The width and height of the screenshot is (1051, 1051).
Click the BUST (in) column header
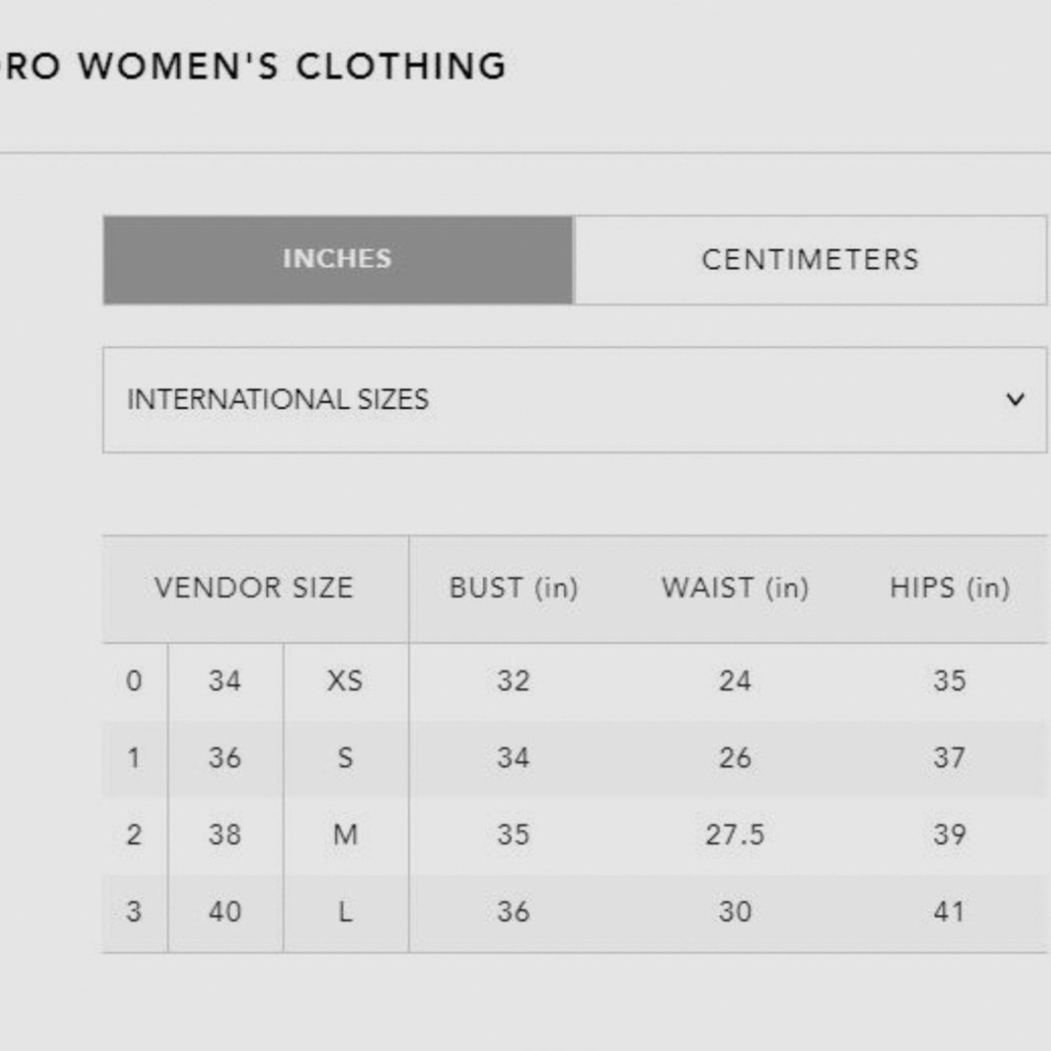pos(514,588)
